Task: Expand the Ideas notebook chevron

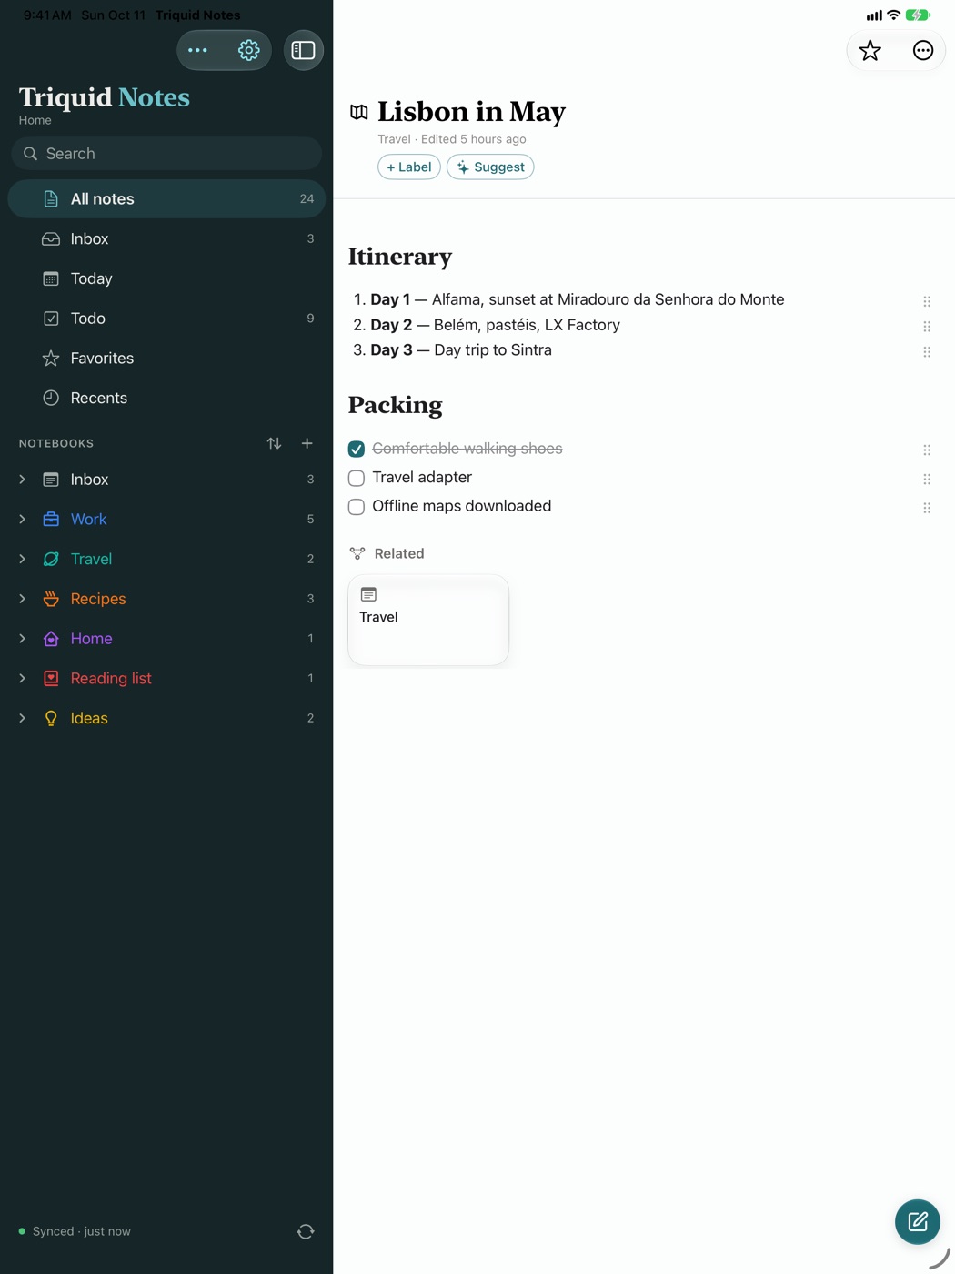Action: [23, 718]
